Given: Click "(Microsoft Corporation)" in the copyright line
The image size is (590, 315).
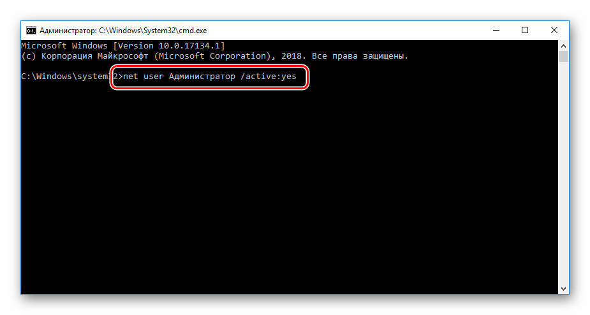Looking at the screenshot, I should pyautogui.click(x=212, y=56).
